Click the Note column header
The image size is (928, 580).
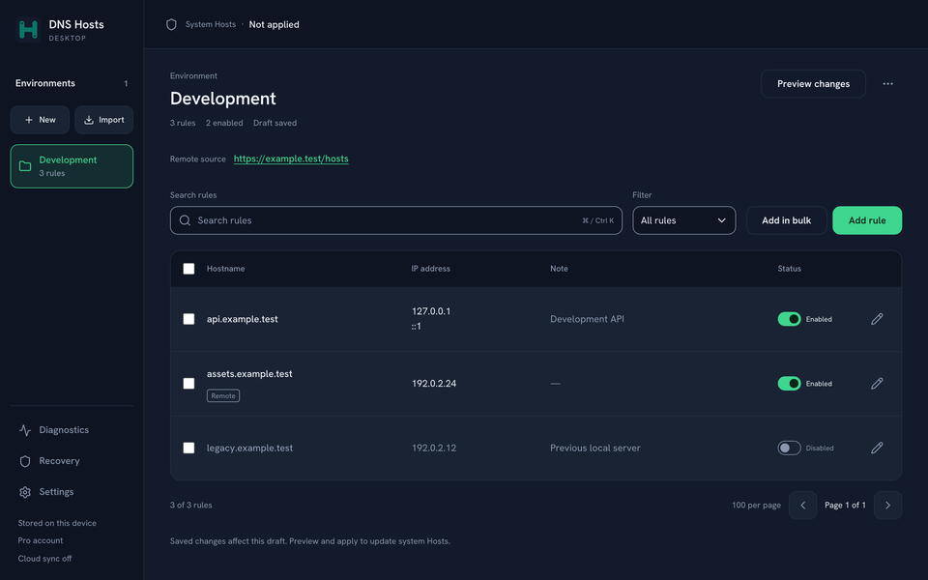point(559,269)
